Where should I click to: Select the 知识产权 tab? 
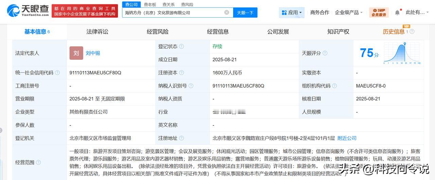point(338,32)
